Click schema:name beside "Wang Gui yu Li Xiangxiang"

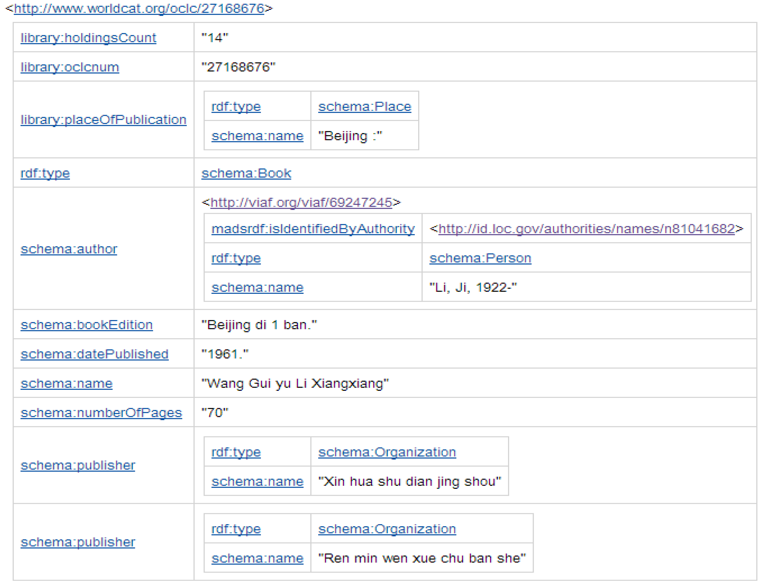point(67,383)
